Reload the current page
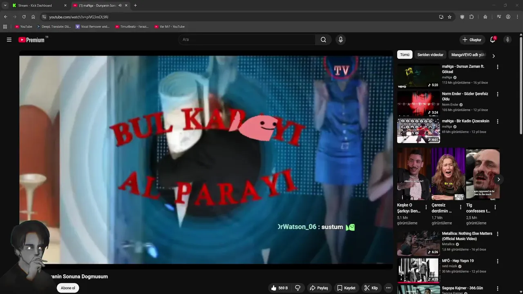Screen dimensions: 523x294 tap(24, 17)
